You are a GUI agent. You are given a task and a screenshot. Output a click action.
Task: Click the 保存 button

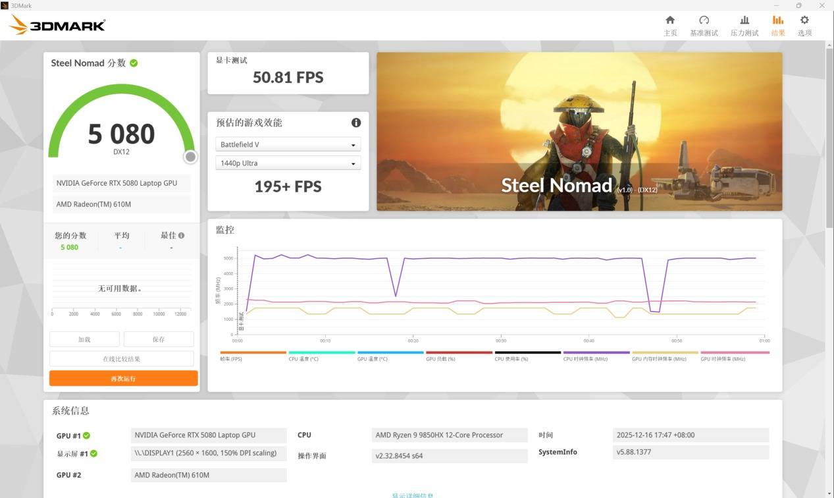(159, 339)
